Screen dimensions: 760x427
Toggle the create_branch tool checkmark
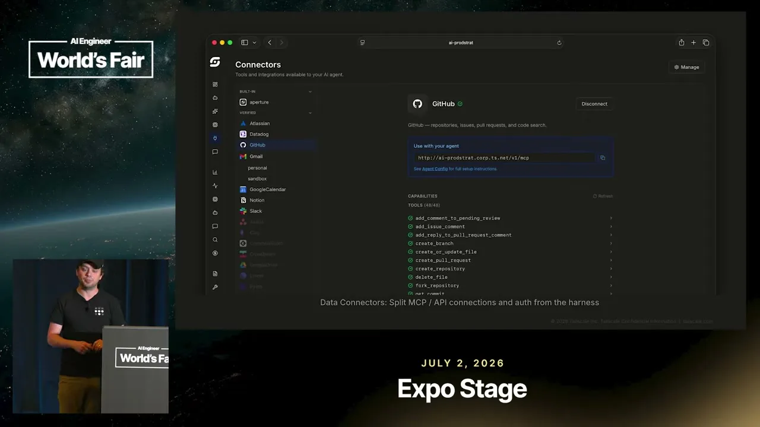410,243
